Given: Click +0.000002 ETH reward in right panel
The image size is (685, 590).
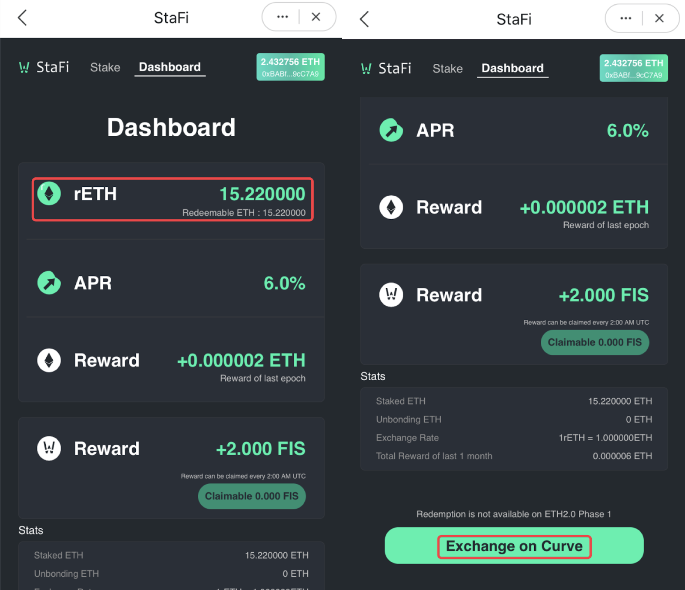Looking at the screenshot, I should click(x=584, y=208).
